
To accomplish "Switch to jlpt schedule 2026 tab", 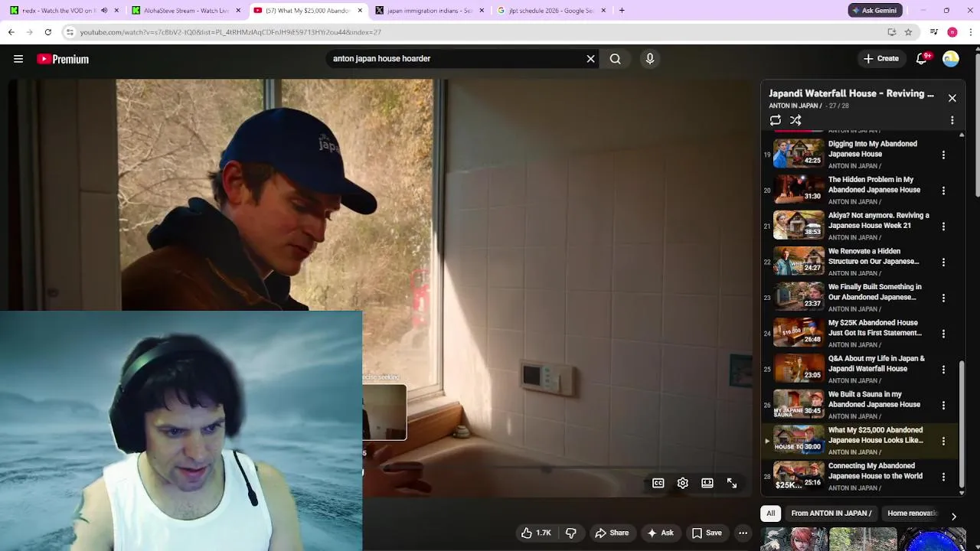I will (551, 11).
